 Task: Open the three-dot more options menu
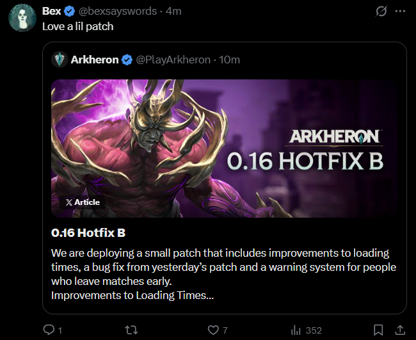(400, 11)
